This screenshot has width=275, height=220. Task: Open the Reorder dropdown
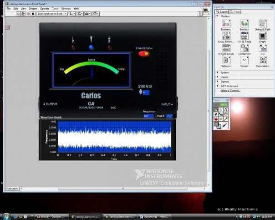pos(96,14)
